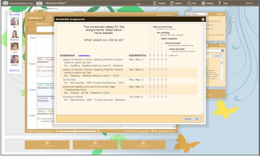Clear the search widget text field
Screen dimensions: 260x156
[222, 51]
